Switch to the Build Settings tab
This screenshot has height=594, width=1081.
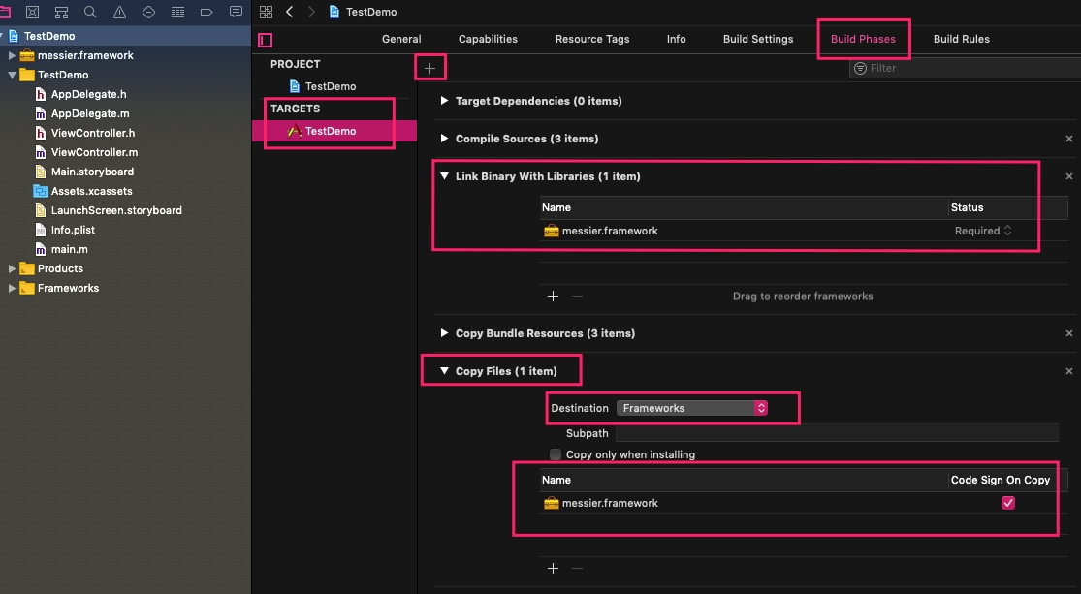pyautogui.click(x=758, y=40)
